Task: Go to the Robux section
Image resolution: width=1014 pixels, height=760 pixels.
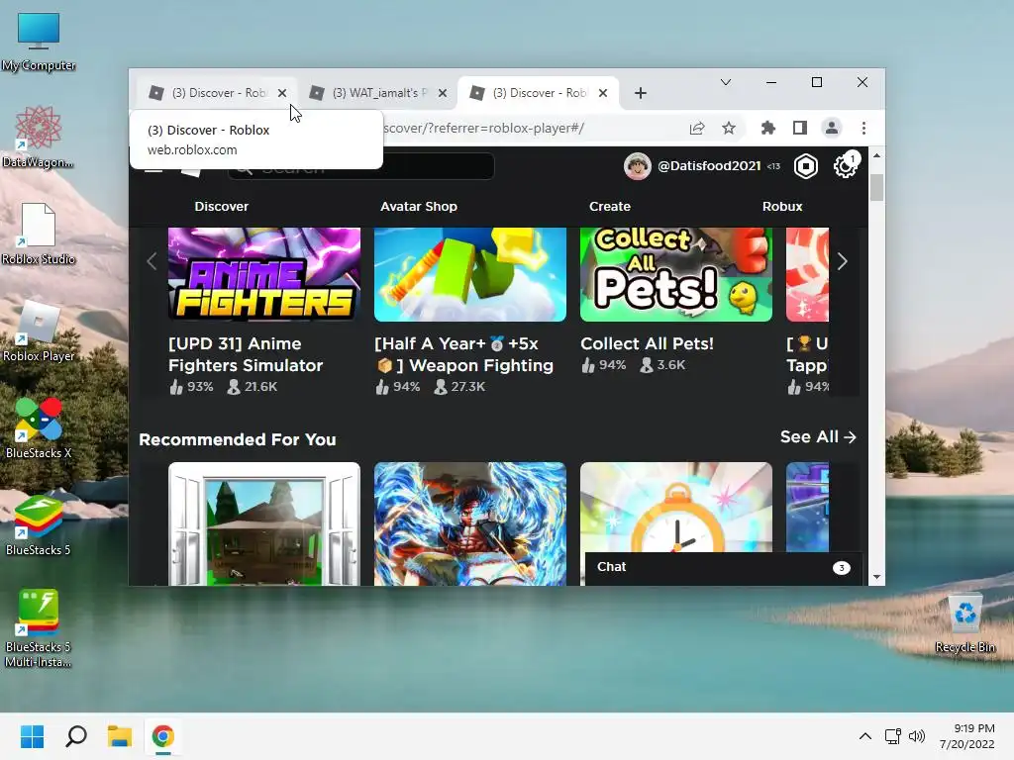Action: coord(782,206)
